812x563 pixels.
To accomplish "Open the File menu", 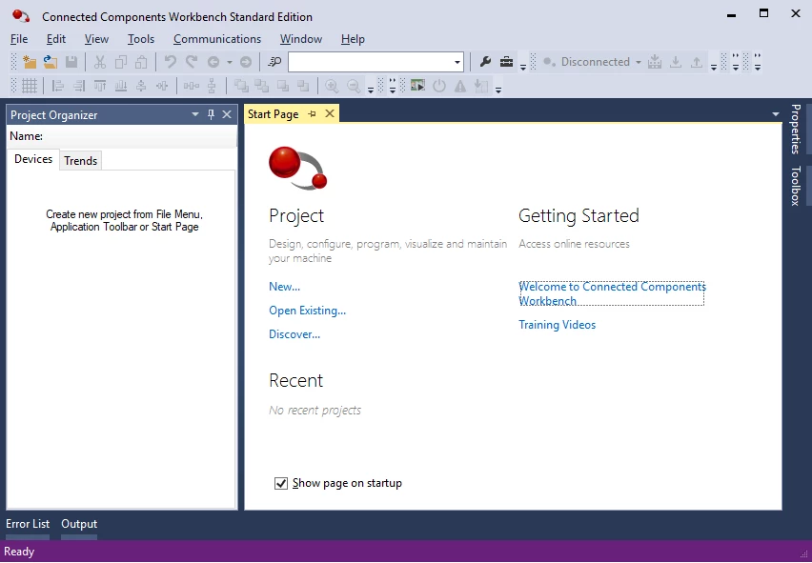I will pos(19,39).
